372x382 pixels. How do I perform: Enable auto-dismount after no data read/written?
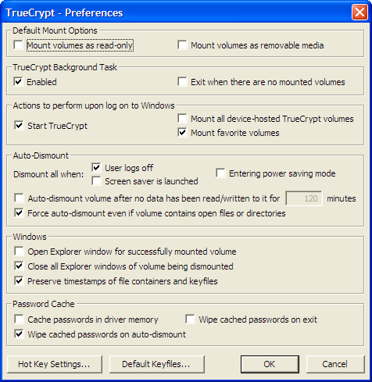[x=19, y=198]
